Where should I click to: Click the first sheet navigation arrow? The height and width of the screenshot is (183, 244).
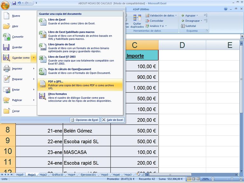(2, 175)
